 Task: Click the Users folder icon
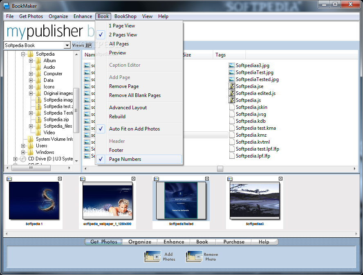click(31, 146)
